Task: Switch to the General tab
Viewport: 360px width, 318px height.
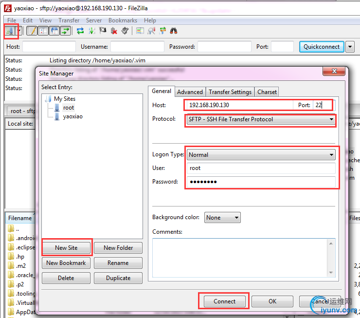Action: pos(162,91)
